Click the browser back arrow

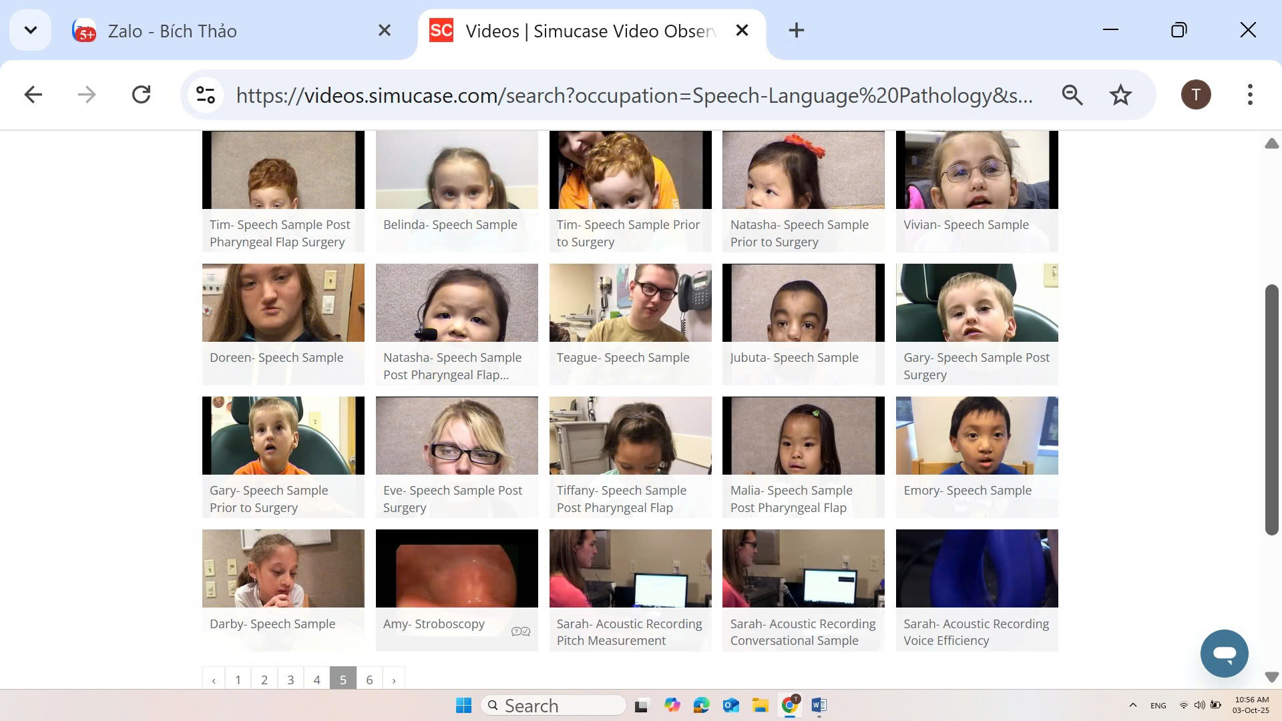tap(33, 95)
